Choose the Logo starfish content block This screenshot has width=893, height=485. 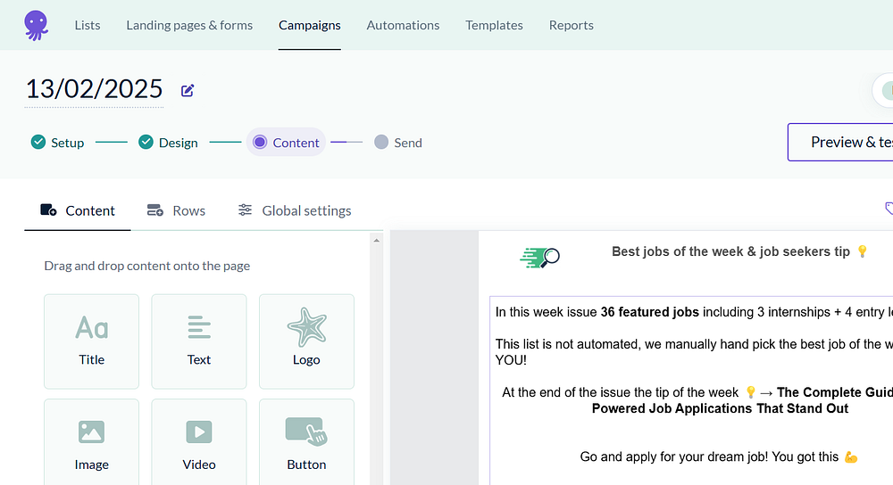tap(306, 341)
